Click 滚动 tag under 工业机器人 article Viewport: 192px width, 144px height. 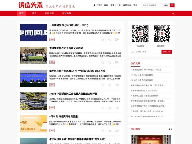52,108
